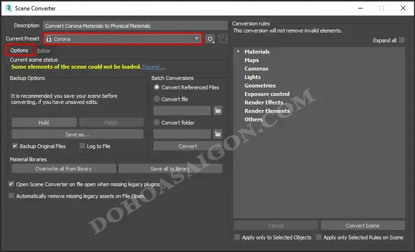Click Overwrite all from library
The image size is (415, 252).
[63, 168]
